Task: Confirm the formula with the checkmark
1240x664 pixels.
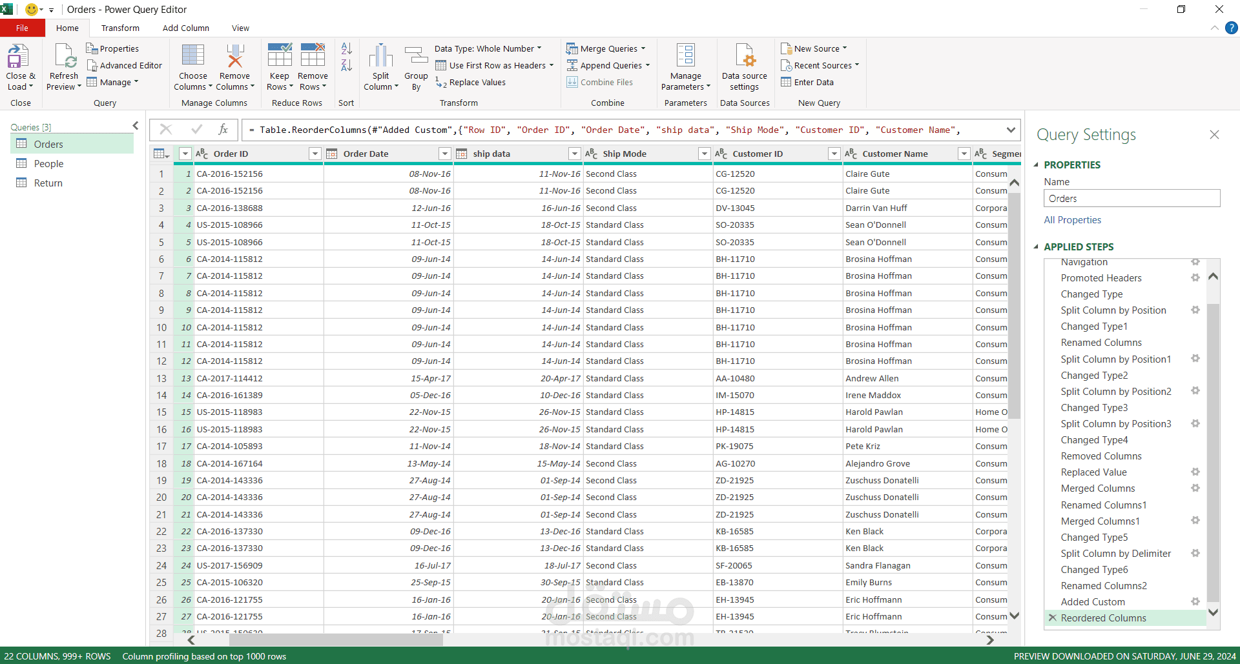Action: (x=197, y=130)
